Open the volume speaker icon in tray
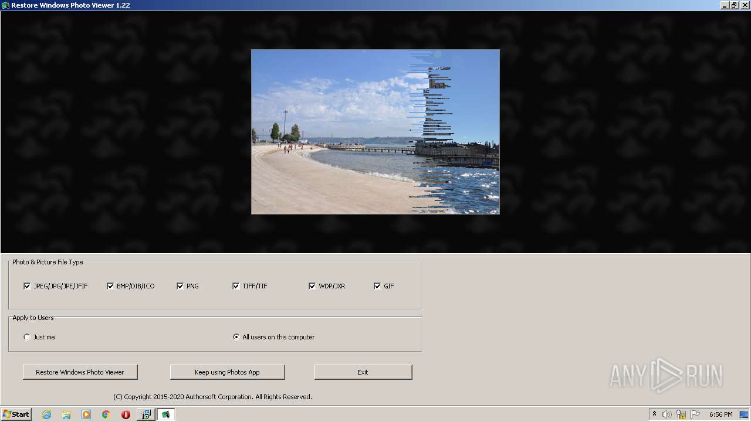Viewport: 751px width, 422px height. [x=667, y=414]
